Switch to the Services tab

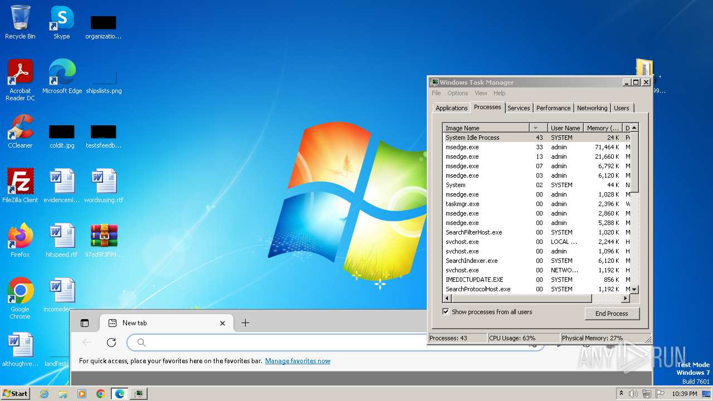(x=519, y=108)
